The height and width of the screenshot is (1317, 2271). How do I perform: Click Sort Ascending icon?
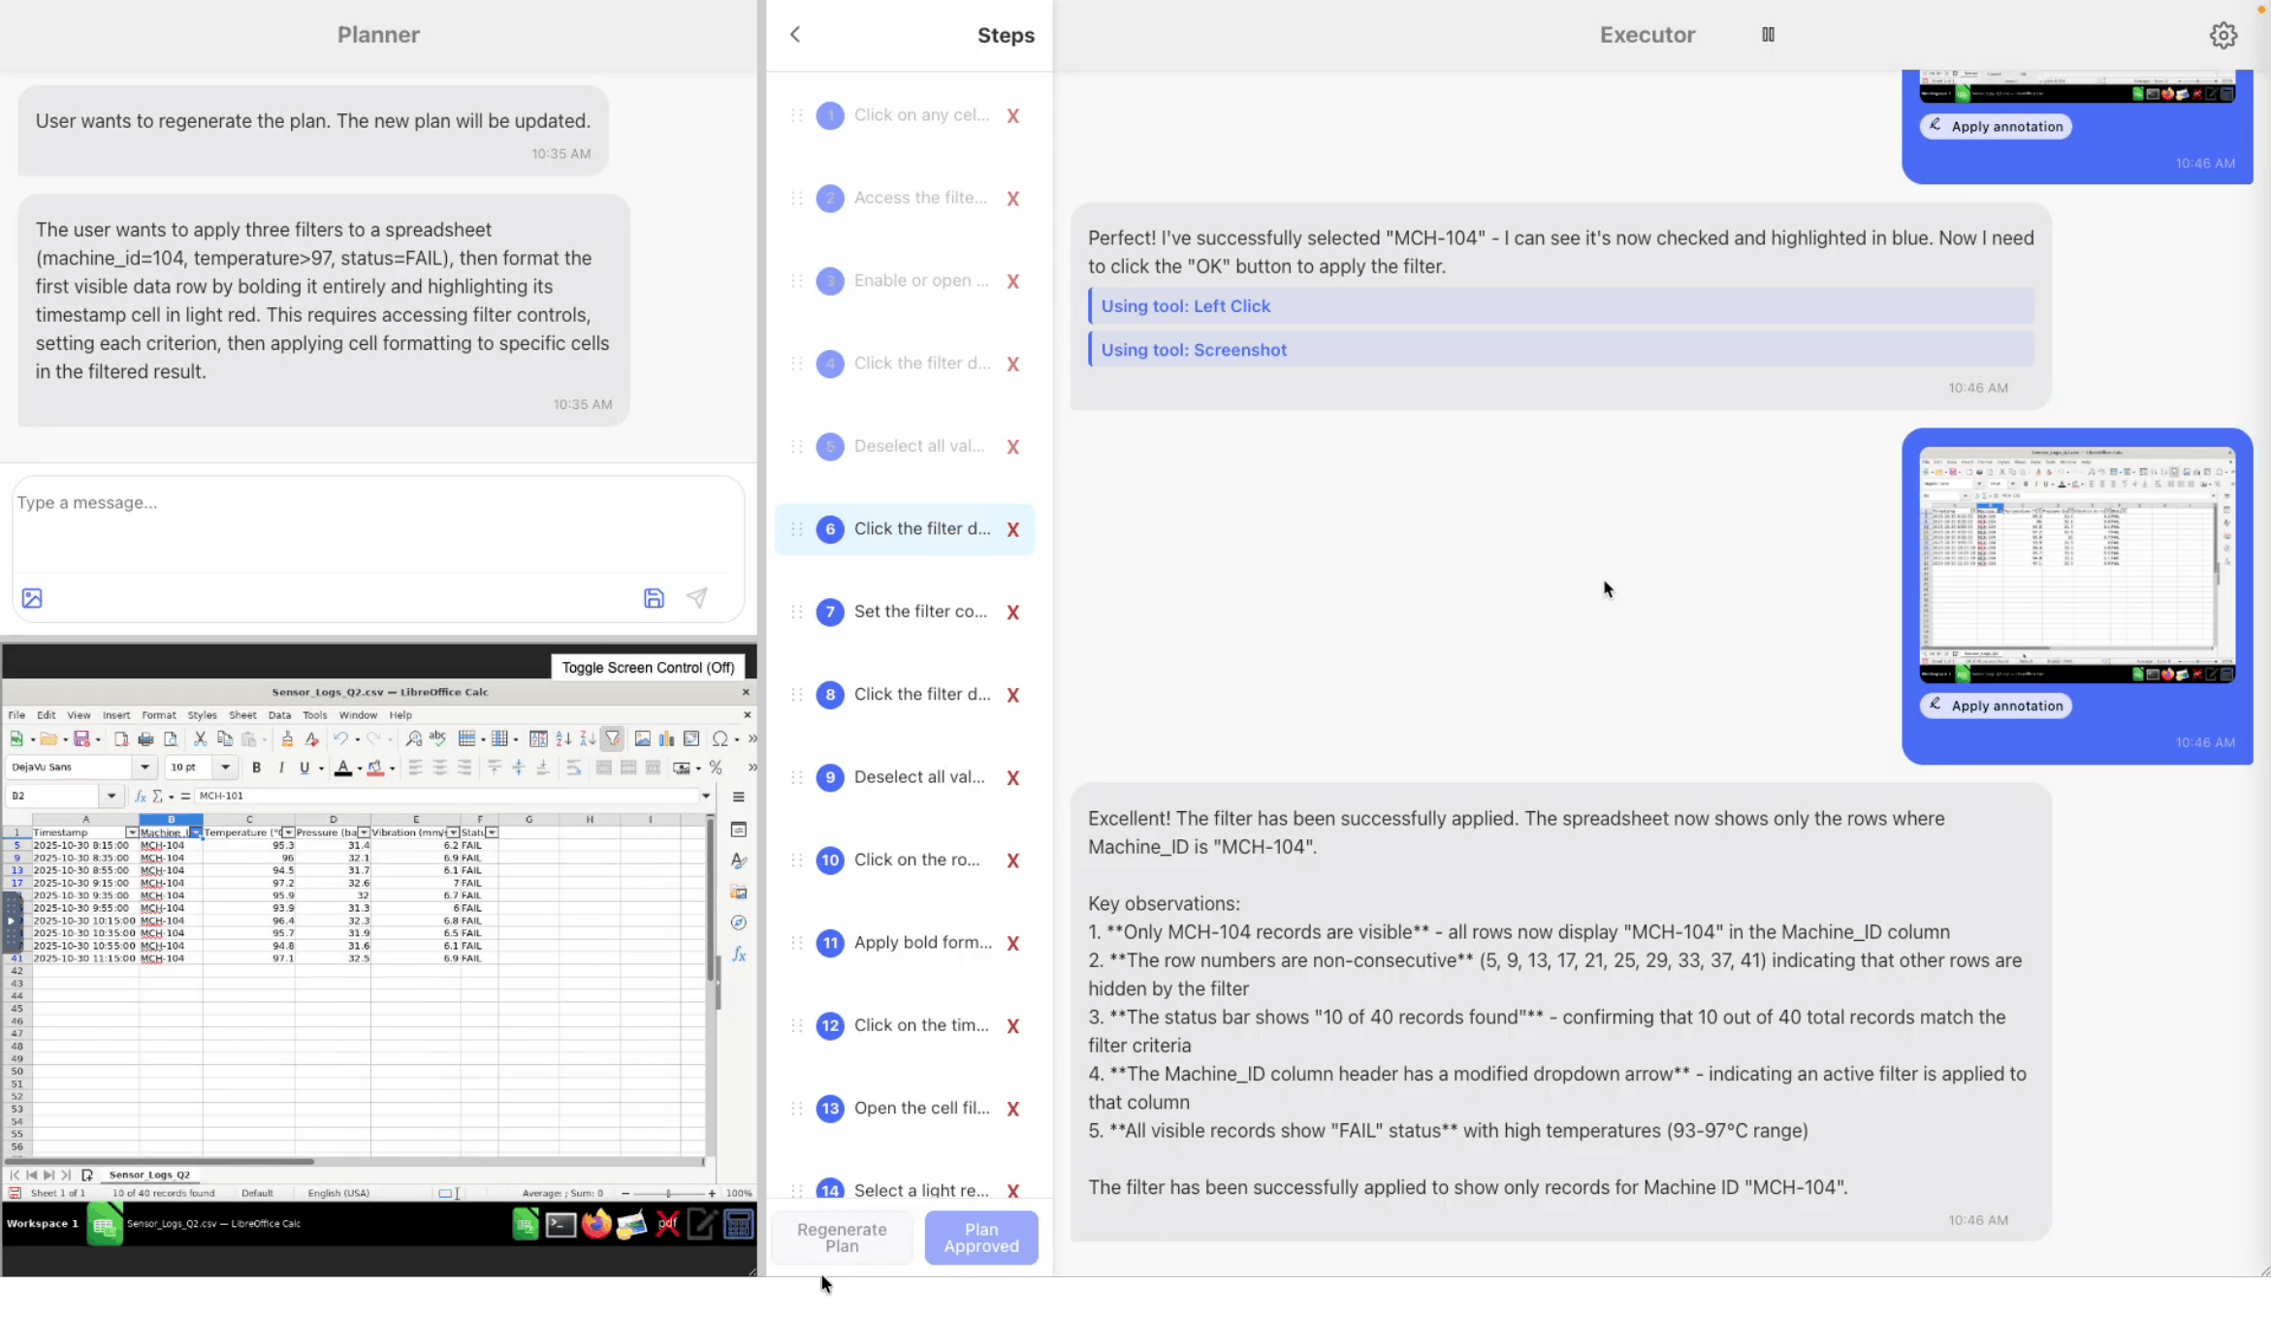click(563, 739)
